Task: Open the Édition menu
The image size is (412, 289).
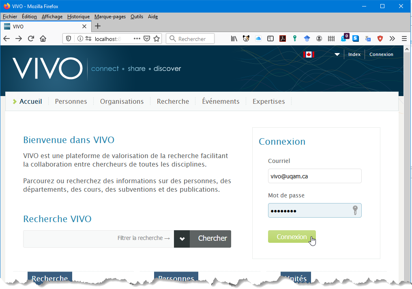Action: (x=29, y=17)
